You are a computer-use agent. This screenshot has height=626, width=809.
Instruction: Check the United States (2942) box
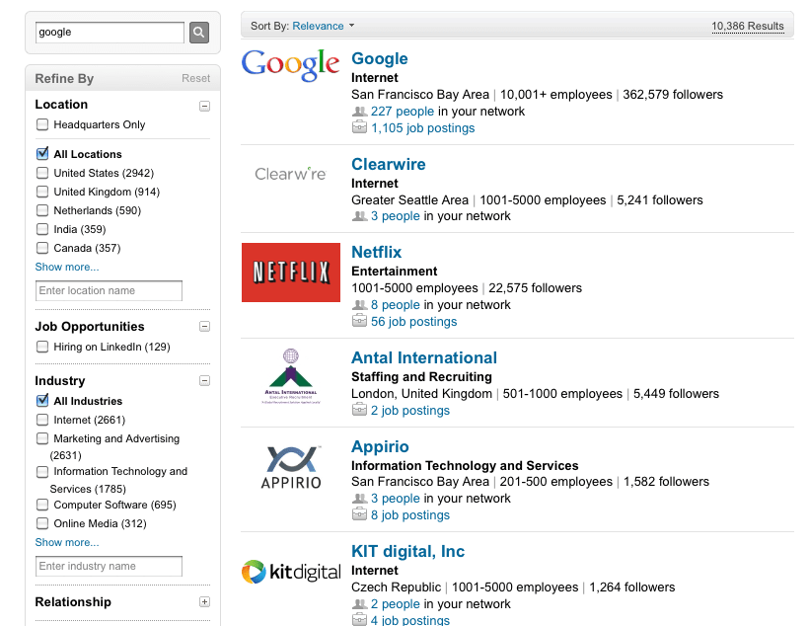[42, 173]
